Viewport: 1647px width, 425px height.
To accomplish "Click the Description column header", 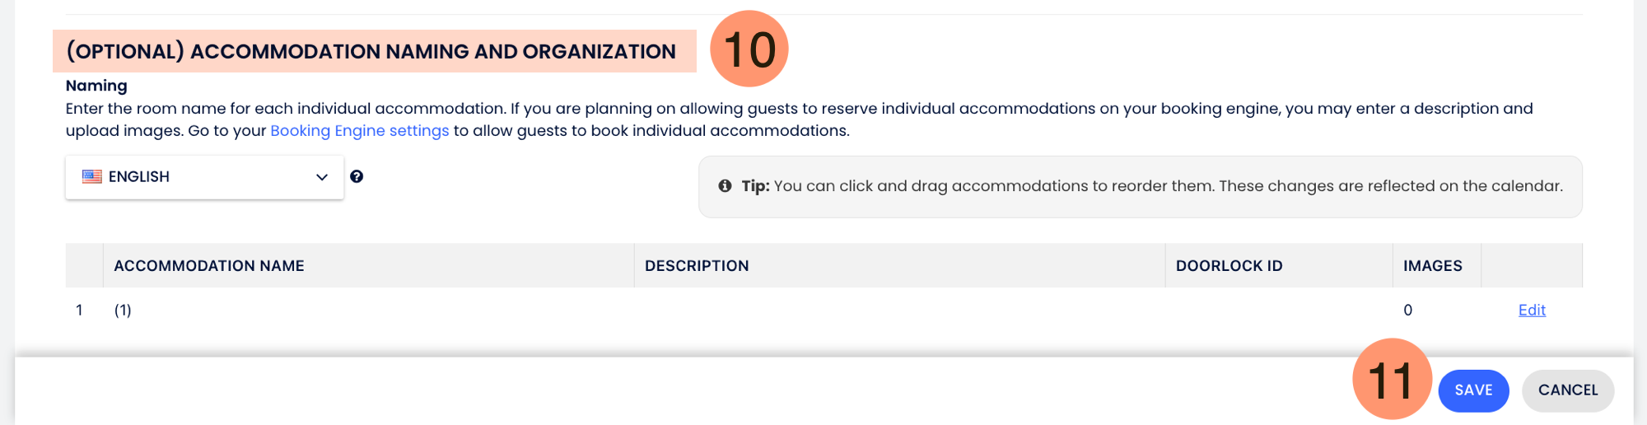I will coord(697,266).
